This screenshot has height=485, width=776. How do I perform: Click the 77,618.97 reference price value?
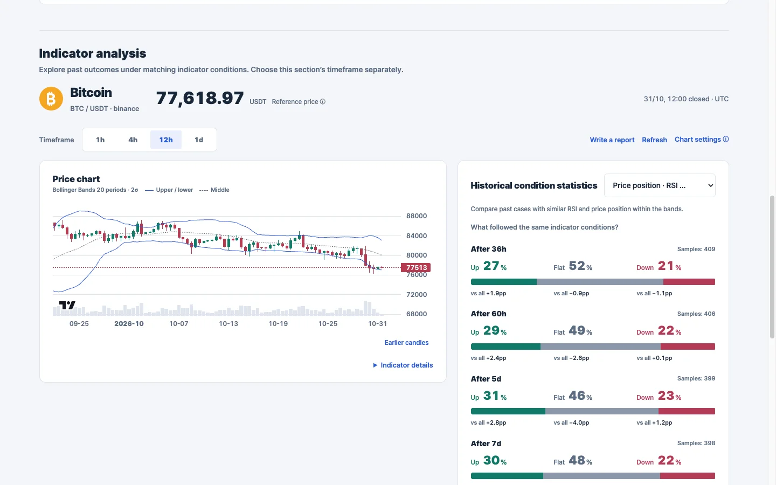click(200, 98)
